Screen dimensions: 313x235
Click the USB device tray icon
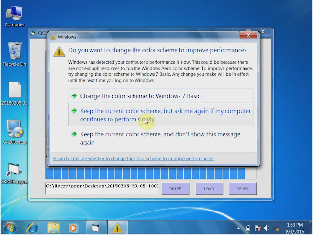click(248, 228)
